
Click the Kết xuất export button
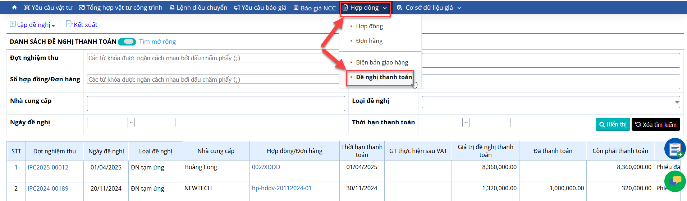point(82,24)
